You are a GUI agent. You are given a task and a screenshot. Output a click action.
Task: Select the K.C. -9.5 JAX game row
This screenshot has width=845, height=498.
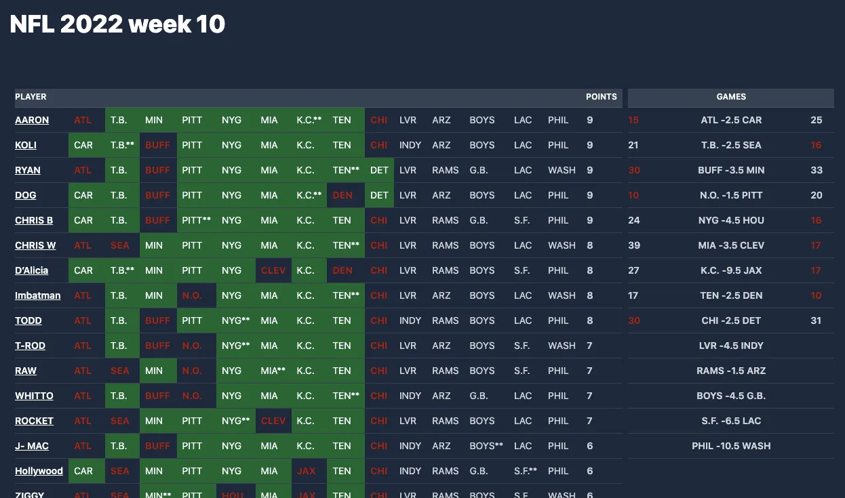coord(731,270)
